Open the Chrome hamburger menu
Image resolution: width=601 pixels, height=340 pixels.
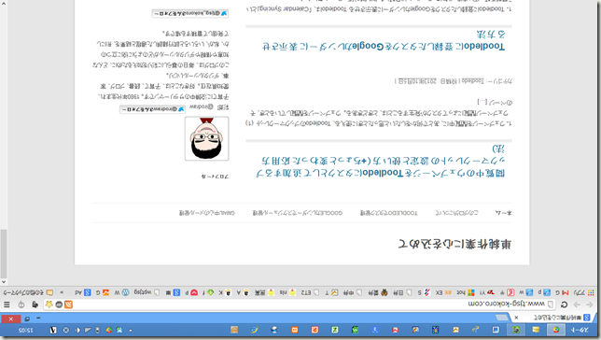pos(7,305)
